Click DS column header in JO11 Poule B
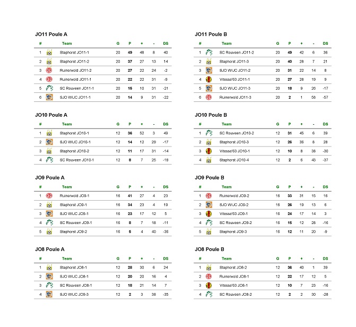 (x=325, y=44)
